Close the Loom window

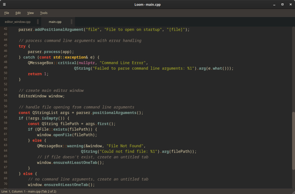point(290,4)
